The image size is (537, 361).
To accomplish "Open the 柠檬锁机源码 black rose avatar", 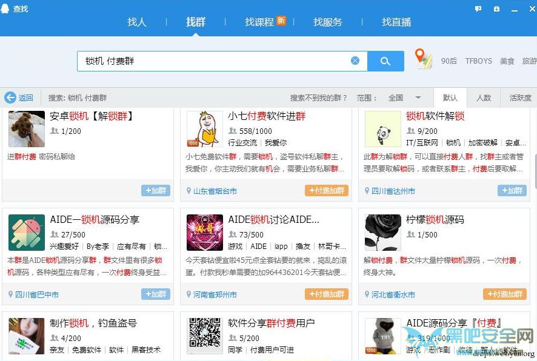I will pyautogui.click(x=383, y=233).
